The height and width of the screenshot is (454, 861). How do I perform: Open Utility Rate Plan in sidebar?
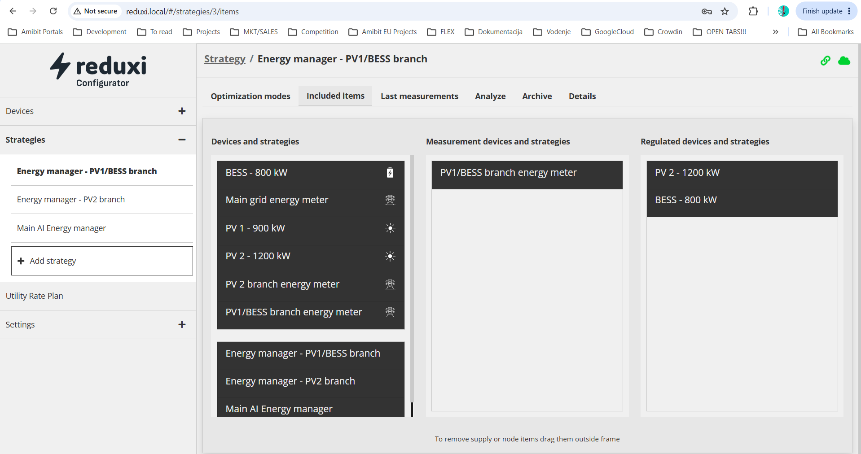click(x=98, y=296)
